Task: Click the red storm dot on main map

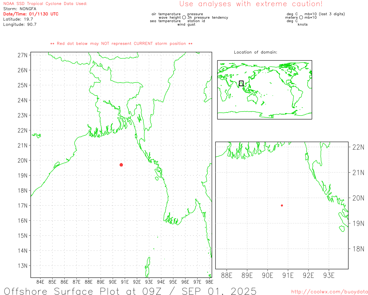Action: click(121, 165)
